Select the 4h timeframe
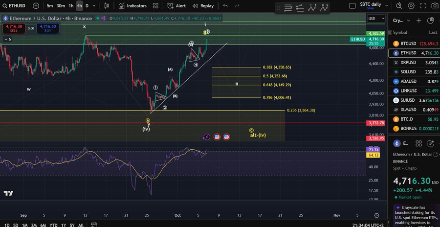This screenshot has width=440, height=227. [79, 5]
